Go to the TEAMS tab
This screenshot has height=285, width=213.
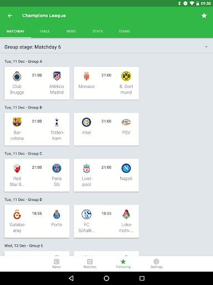click(x=124, y=31)
